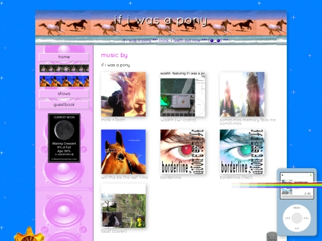Open the red-eye borderline cover
This screenshot has height=241, width=322.
coord(182,152)
